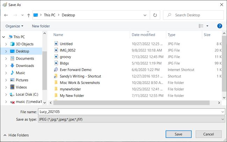This screenshot has width=227, height=142.
Task: Open the address bar path dropdown
Action: click(145, 15)
